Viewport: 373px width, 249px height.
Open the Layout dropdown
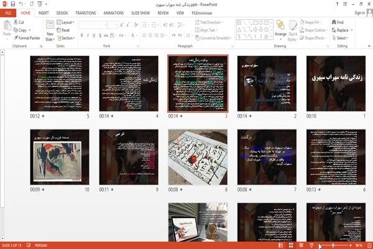coord(65,22)
